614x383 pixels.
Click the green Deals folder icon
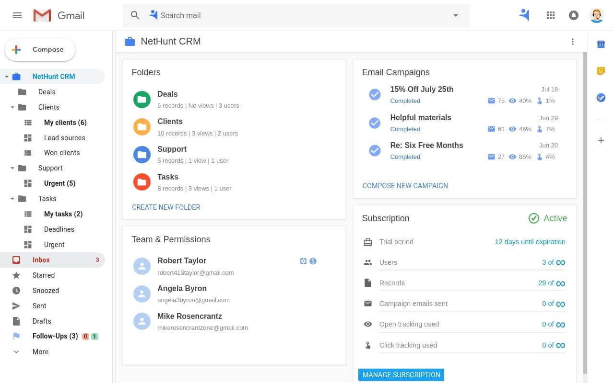(142, 100)
